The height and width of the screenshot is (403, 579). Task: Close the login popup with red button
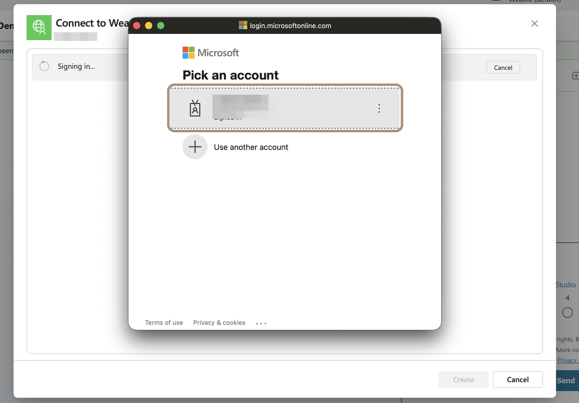click(137, 26)
